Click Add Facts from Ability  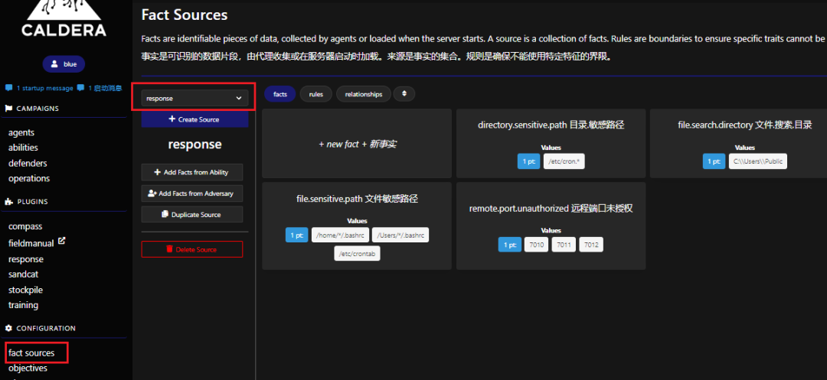(192, 172)
